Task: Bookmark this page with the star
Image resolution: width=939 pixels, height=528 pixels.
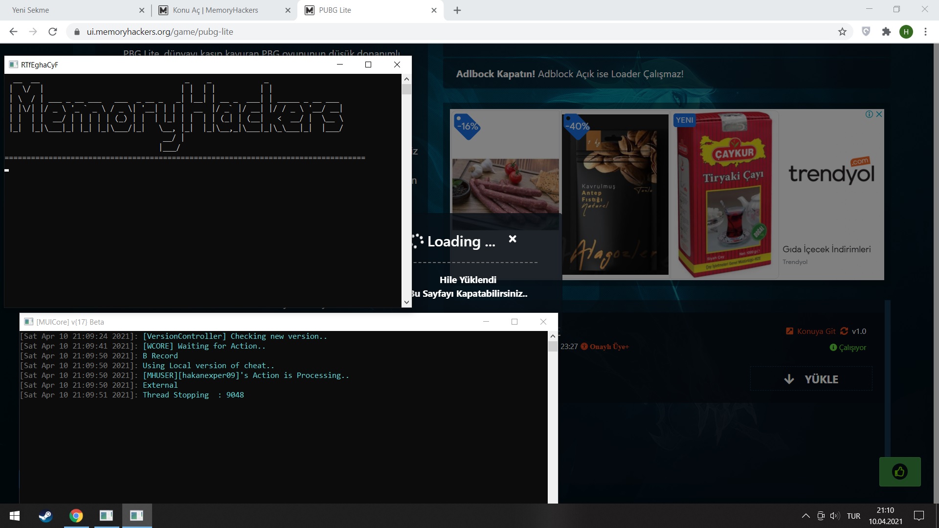Action: point(842,32)
